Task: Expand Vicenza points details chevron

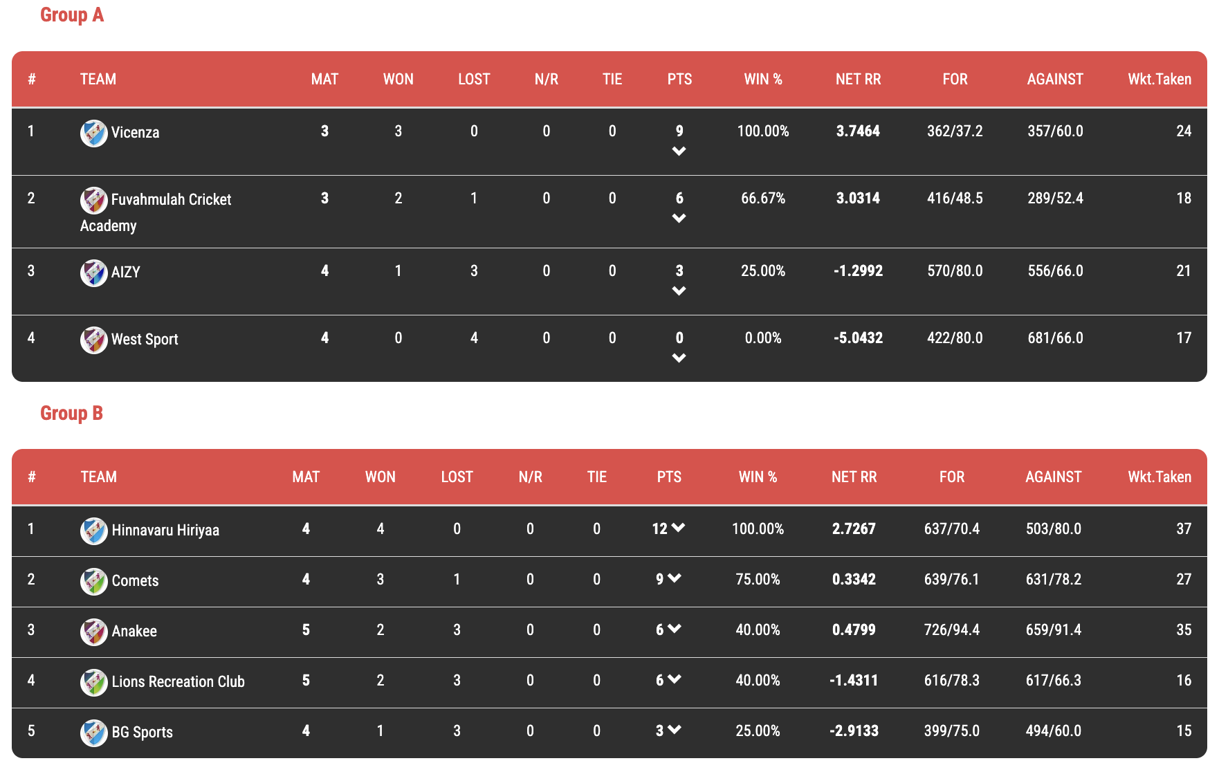Action: (x=679, y=151)
